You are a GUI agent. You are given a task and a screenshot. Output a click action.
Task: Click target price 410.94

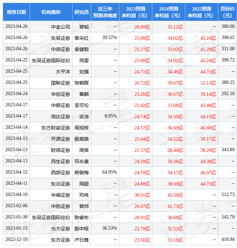(x=228, y=240)
